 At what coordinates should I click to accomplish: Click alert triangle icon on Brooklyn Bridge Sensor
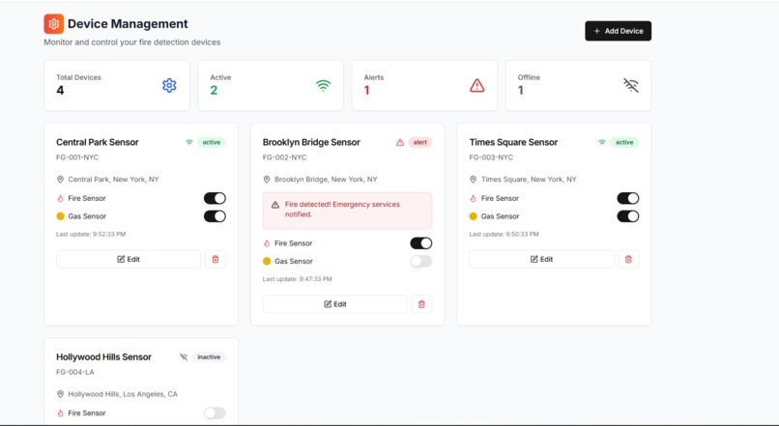(400, 143)
